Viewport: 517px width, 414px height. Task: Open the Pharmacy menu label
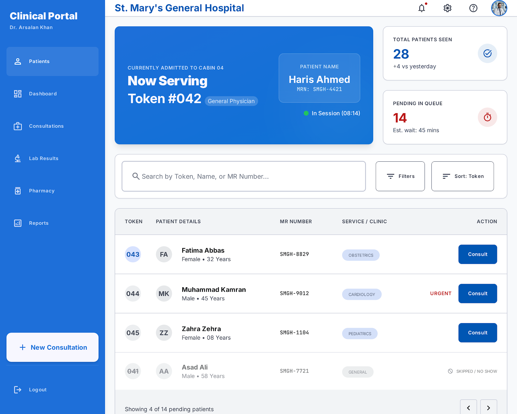click(x=42, y=191)
